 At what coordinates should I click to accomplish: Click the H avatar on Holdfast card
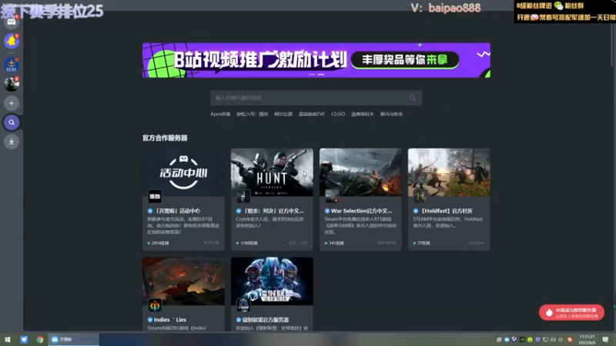(x=420, y=196)
